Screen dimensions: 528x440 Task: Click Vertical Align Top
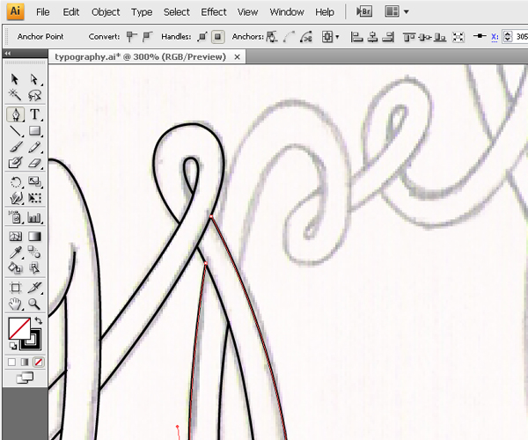coord(409,37)
